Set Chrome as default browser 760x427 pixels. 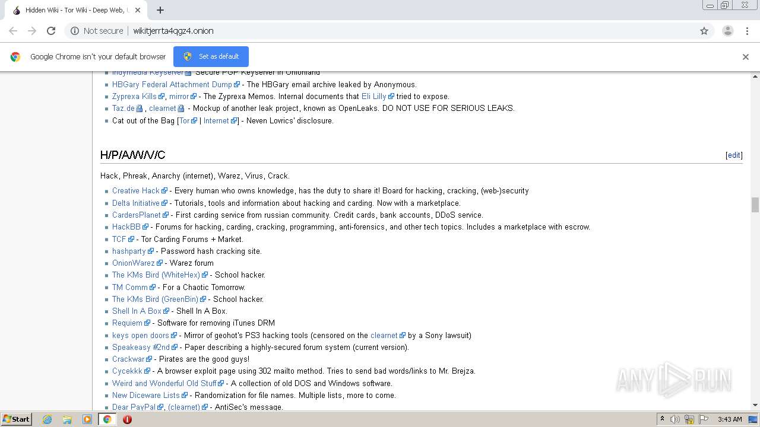(211, 56)
